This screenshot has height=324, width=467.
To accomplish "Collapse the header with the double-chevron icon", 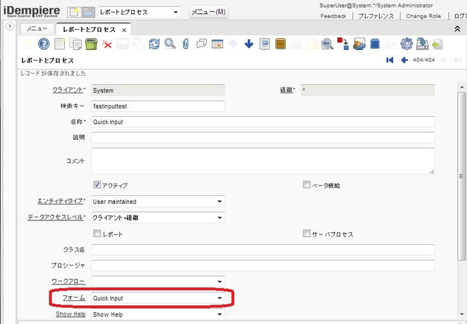I will pos(457,29).
